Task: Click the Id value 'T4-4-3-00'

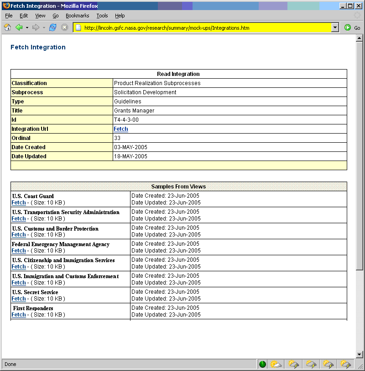Action: pos(126,120)
